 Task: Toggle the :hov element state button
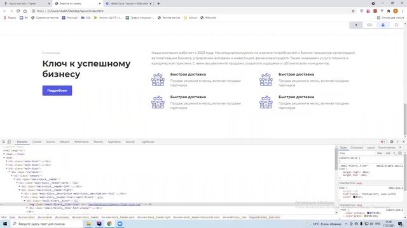[x=380, y=153]
